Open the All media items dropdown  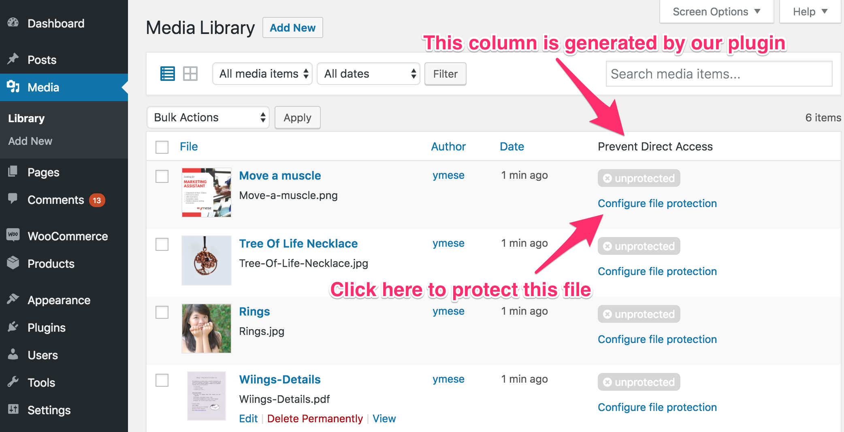pos(262,74)
